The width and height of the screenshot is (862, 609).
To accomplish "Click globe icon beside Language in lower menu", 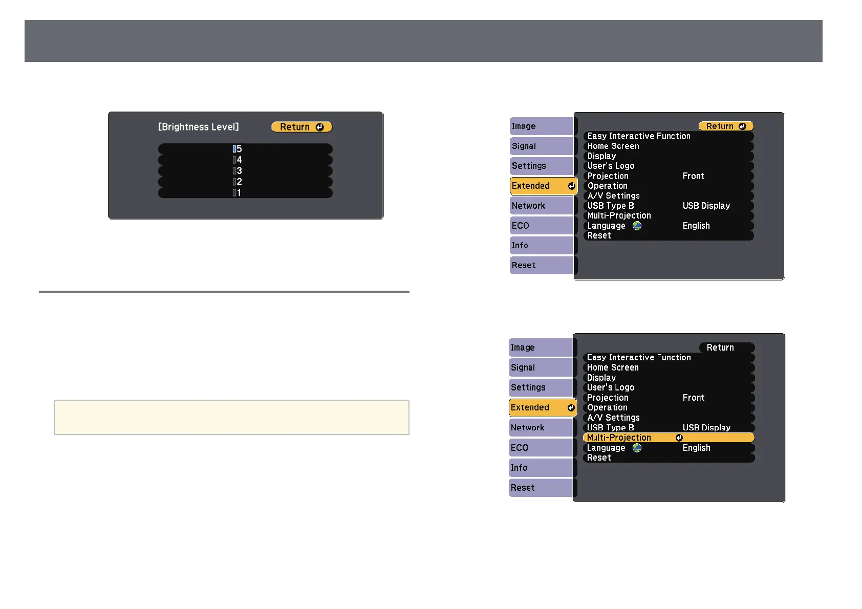I will [637, 448].
